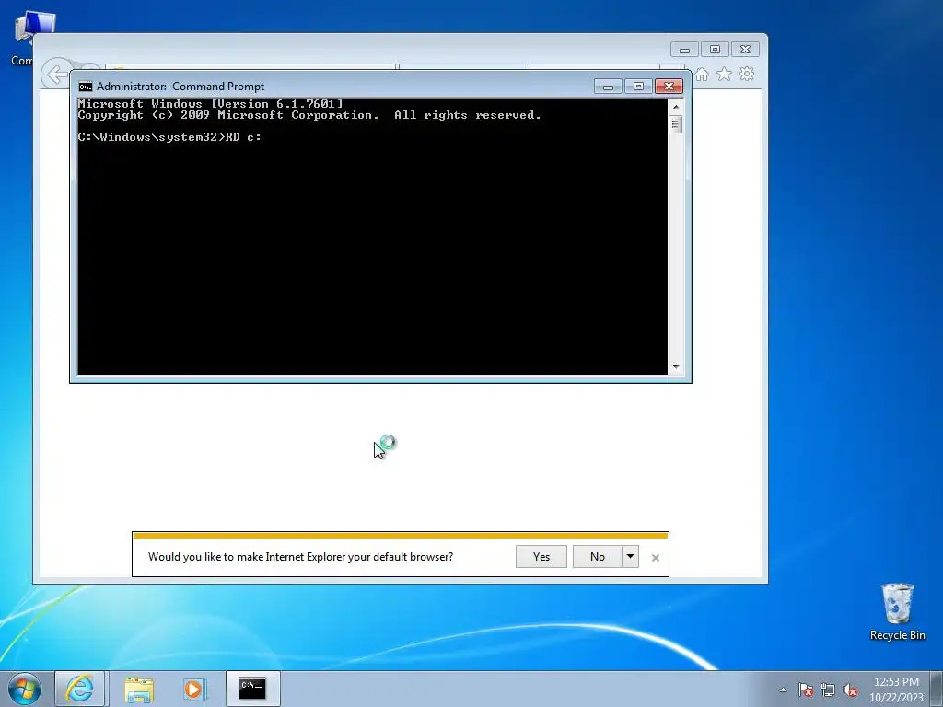Open the Windows Start menu orb

(x=25, y=689)
